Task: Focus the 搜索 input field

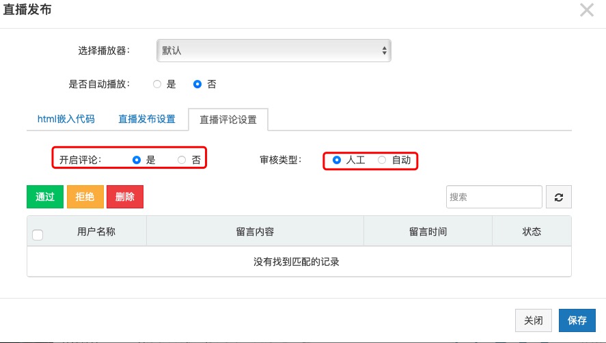Action: pos(494,197)
